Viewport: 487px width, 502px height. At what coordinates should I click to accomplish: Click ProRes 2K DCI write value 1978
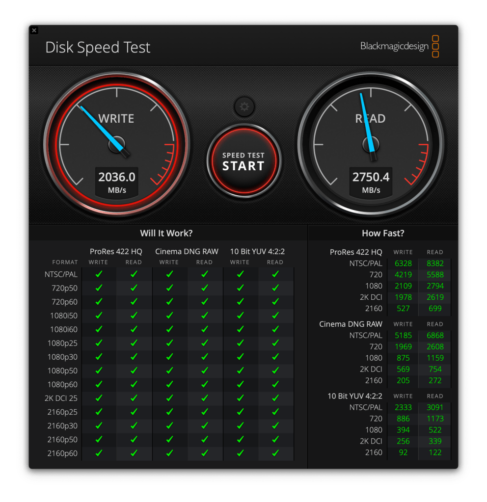pyautogui.click(x=403, y=297)
